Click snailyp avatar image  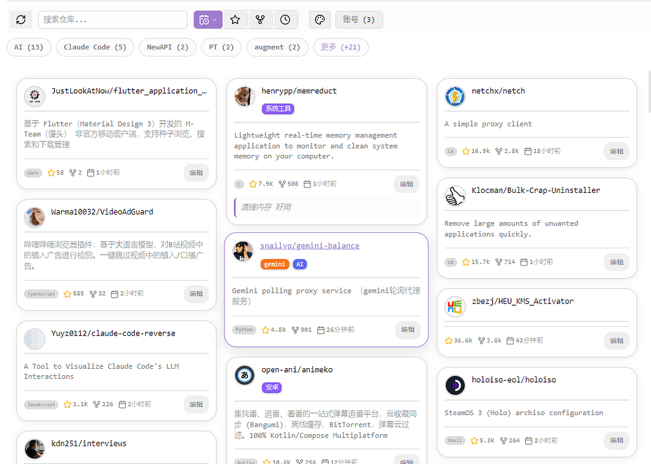point(243,251)
